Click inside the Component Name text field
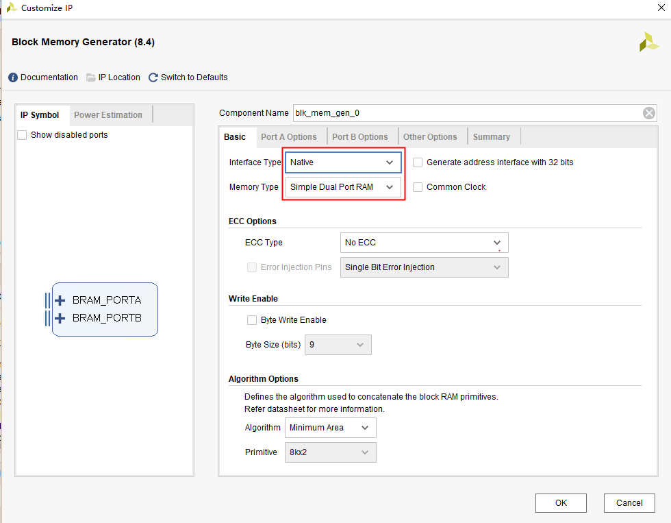The image size is (671, 523). 466,113
